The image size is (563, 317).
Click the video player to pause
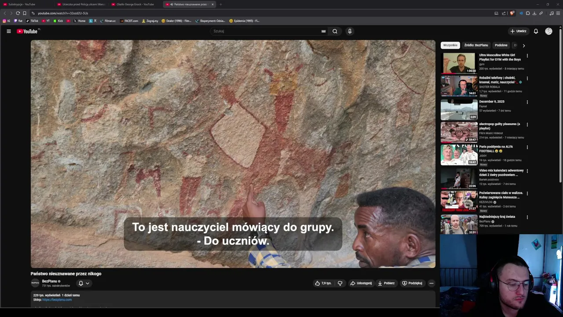[x=233, y=154]
